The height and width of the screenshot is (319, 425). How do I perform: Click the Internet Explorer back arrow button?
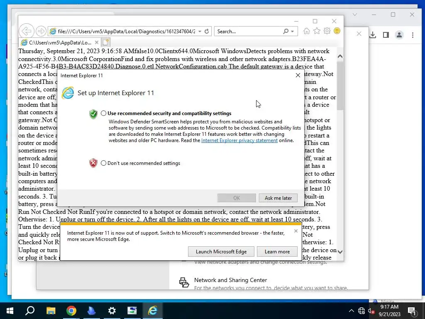[27, 31]
